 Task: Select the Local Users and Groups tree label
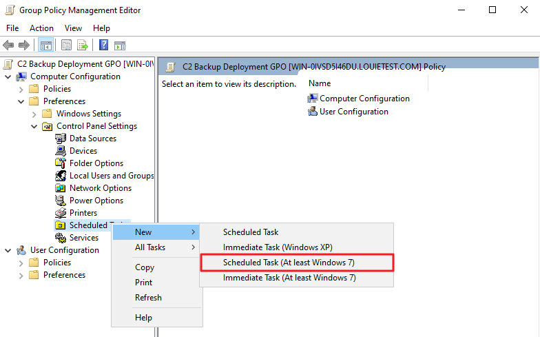tap(112, 176)
